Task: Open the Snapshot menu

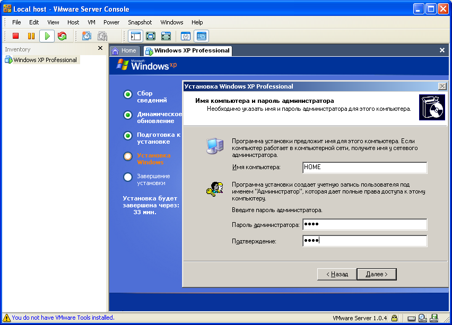Action: [140, 22]
